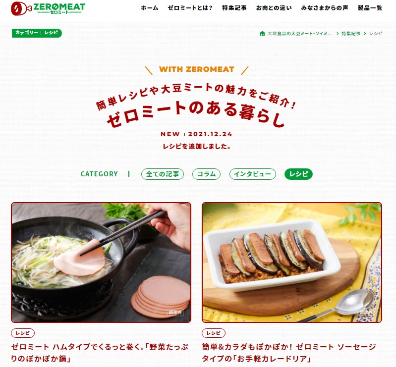Click 特集記事 breadcrumb link

coord(351,34)
